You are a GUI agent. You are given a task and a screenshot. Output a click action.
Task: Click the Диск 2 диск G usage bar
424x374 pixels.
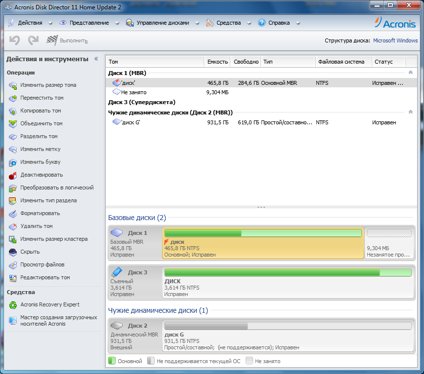(x=288, y=326)
